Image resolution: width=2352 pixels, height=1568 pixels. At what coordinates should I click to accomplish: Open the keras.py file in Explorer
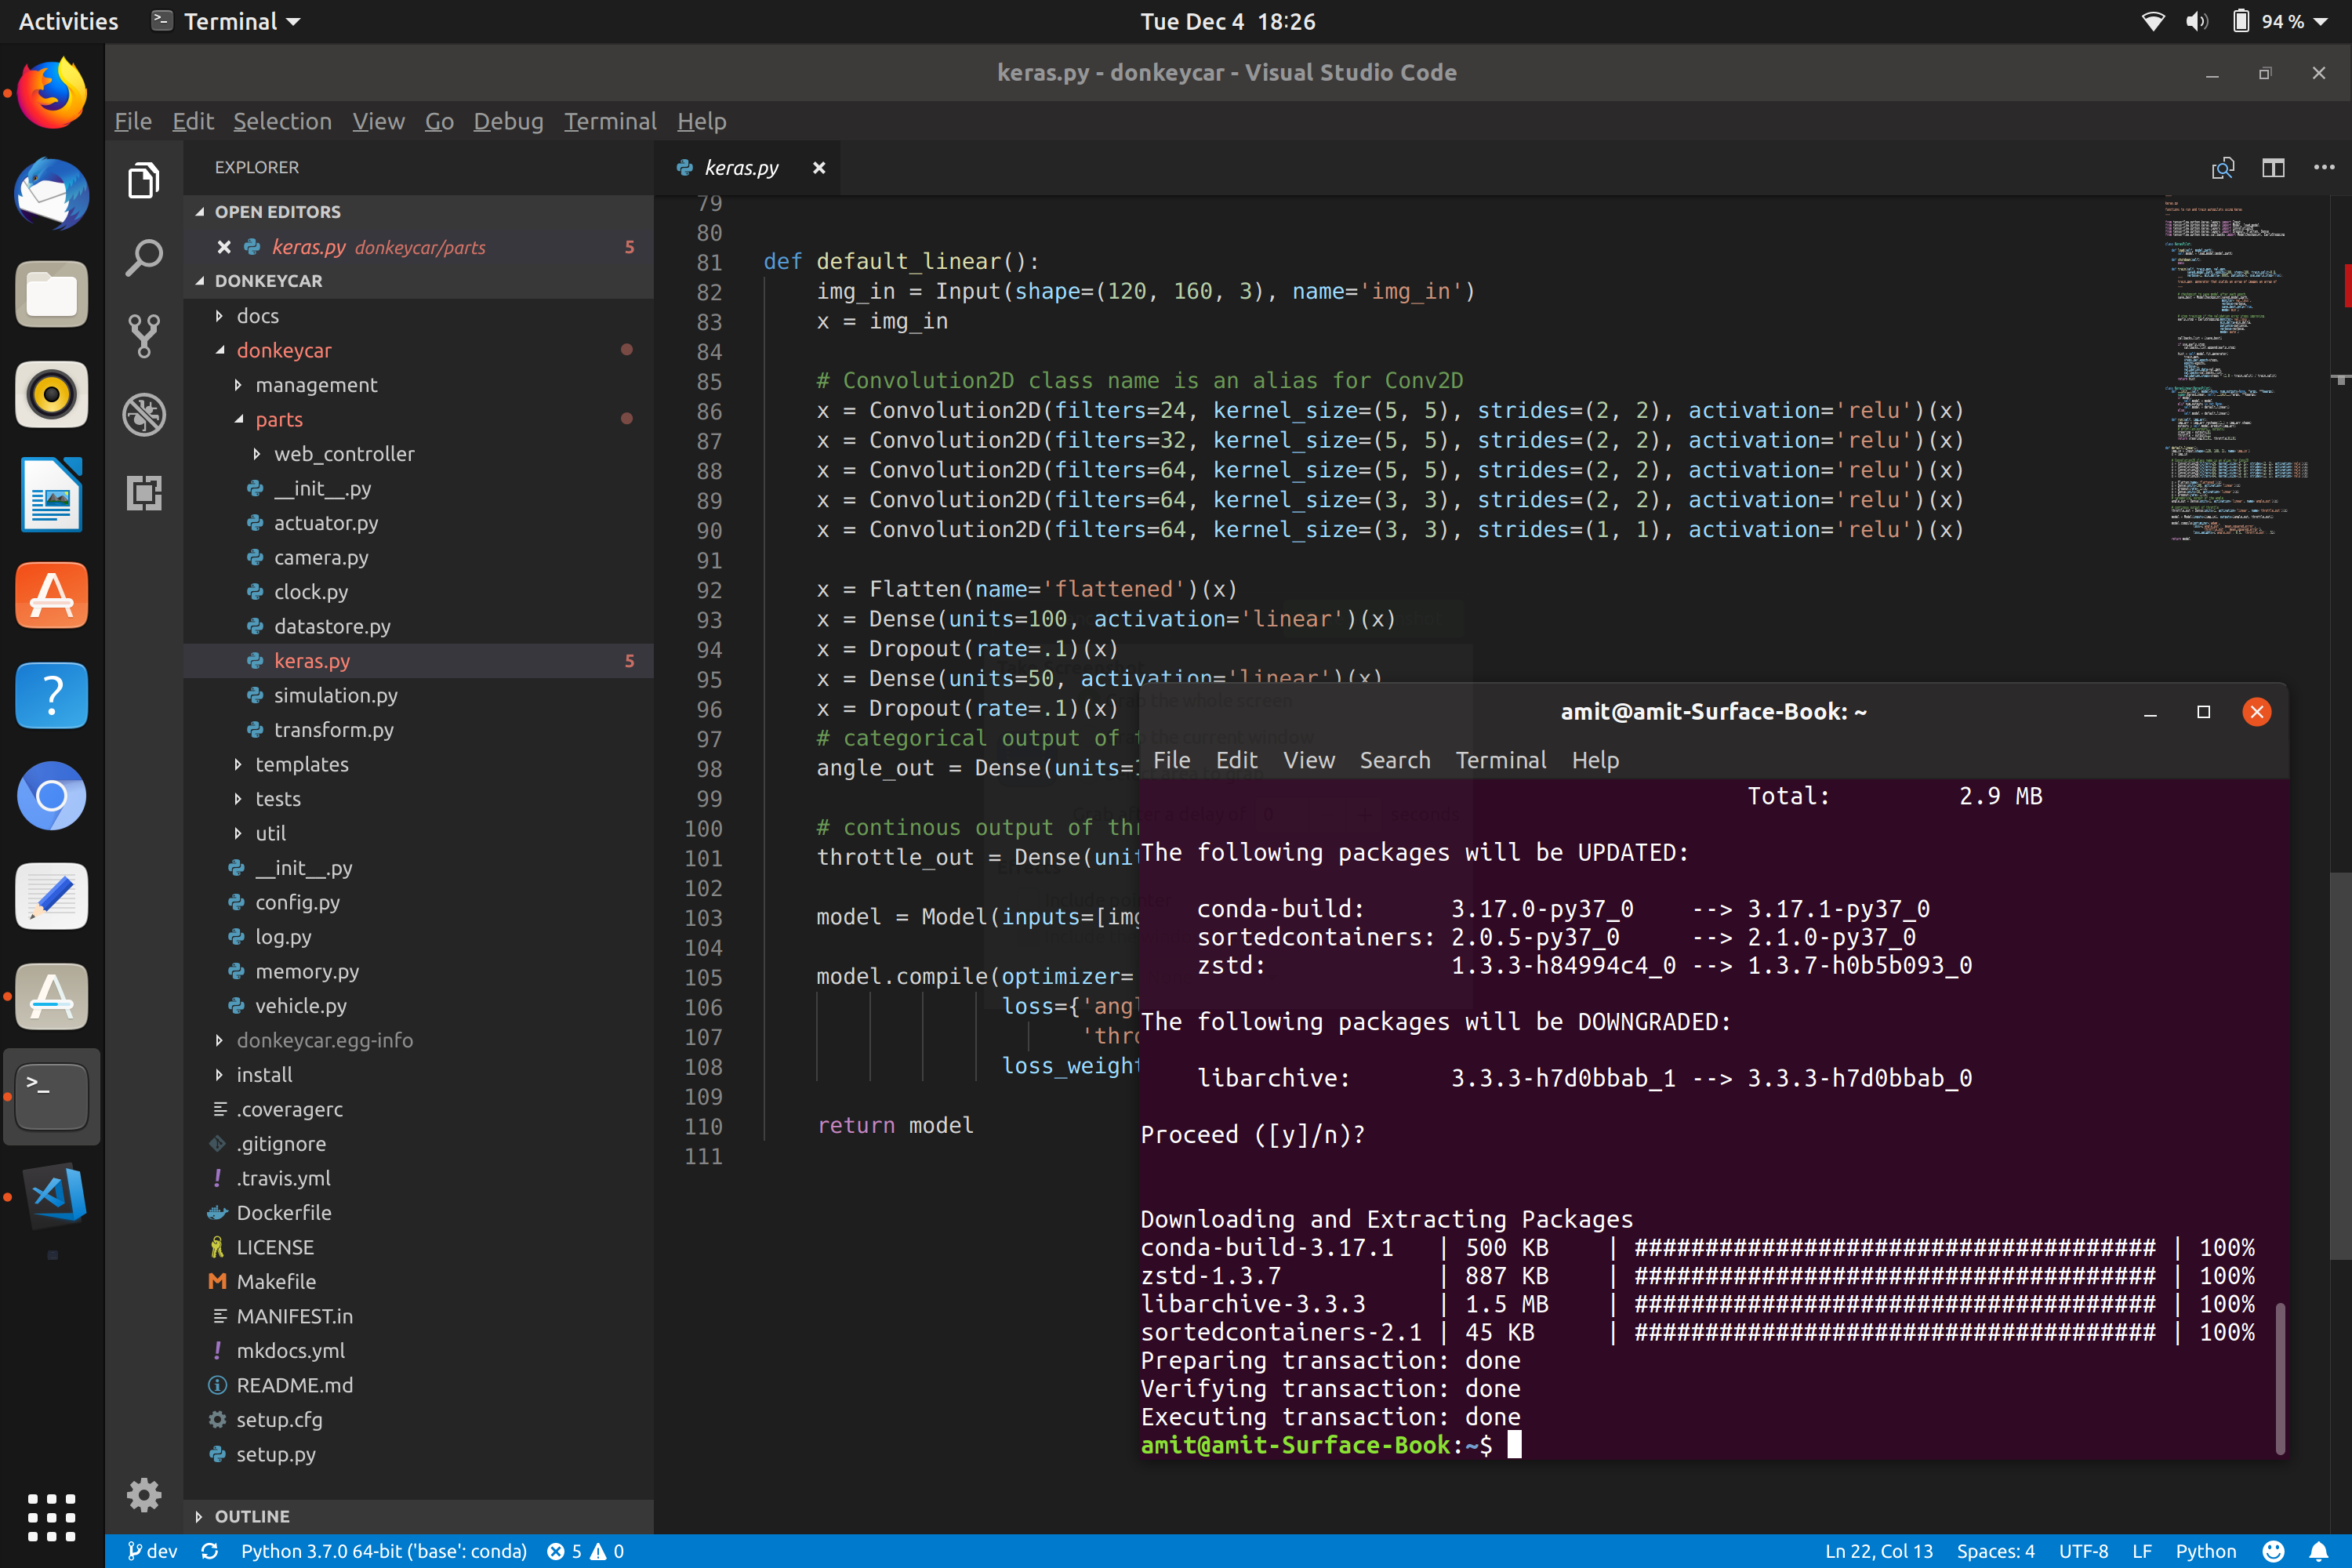tap(312, 660)
